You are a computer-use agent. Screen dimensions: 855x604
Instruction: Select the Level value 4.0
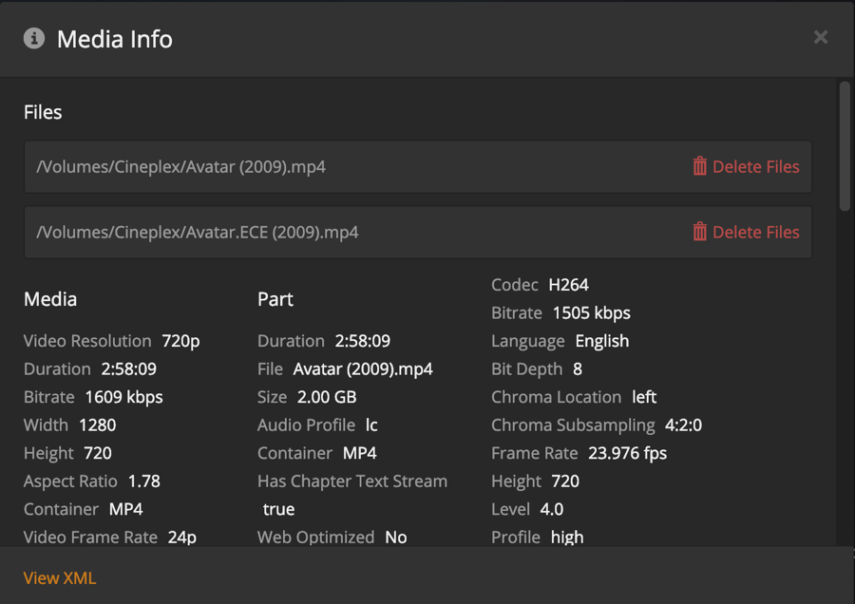(552, 509)
